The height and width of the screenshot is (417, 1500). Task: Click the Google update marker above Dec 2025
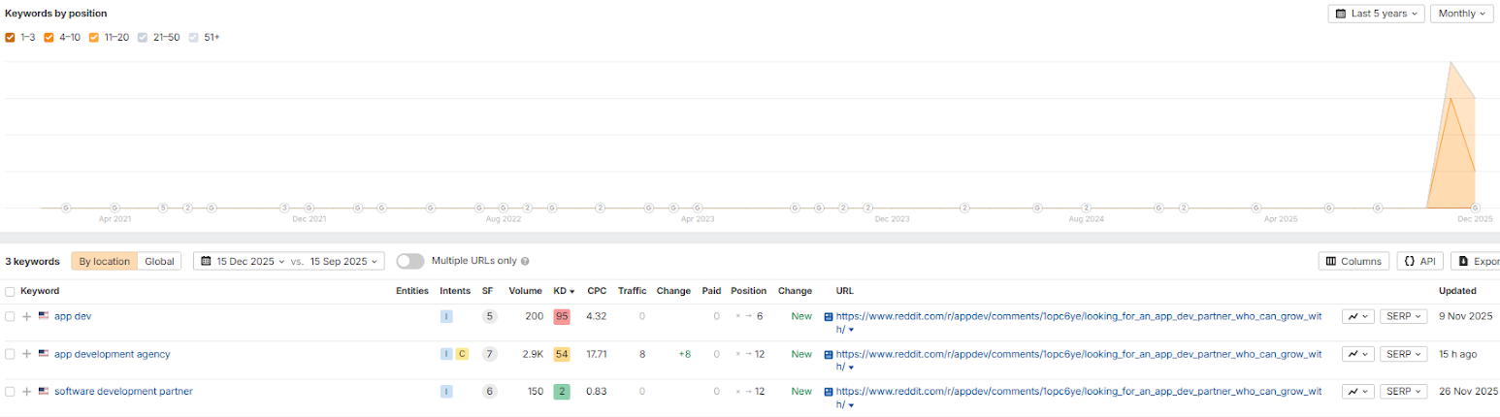[x=1475, y=207]
